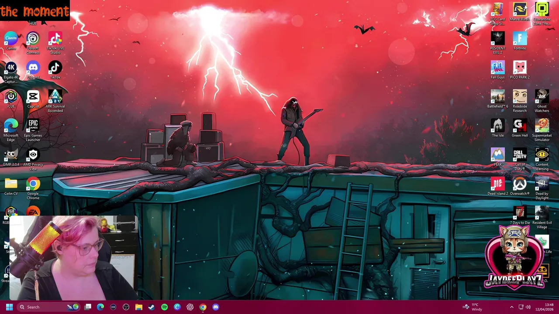
Task: Open the 11°C Windy weather widget
Action: pos(473,307)
